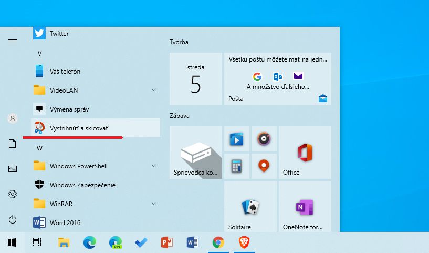
Task: Open Pictures from the Start sidebar
Action: point(12,168)
